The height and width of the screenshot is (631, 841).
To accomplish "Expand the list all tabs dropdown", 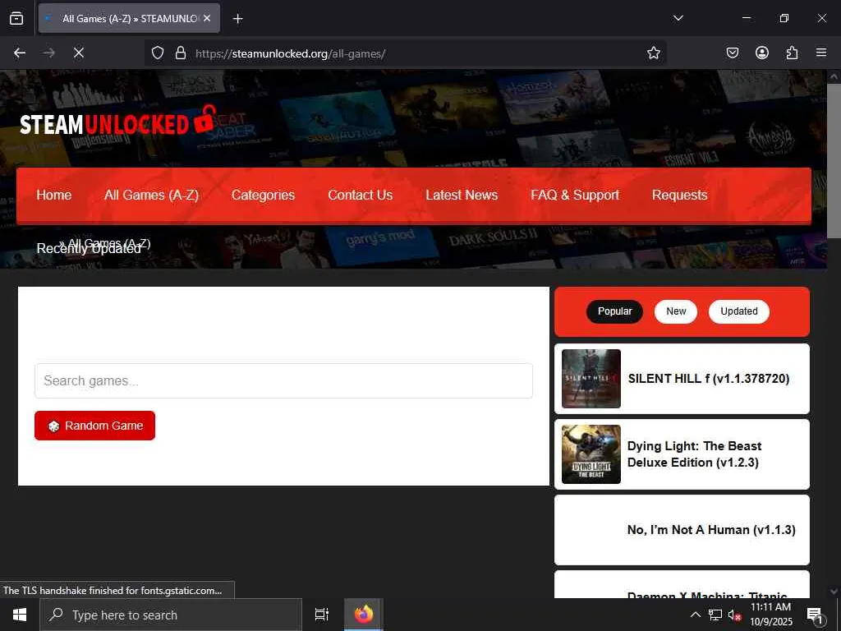I will click(678, 18).
